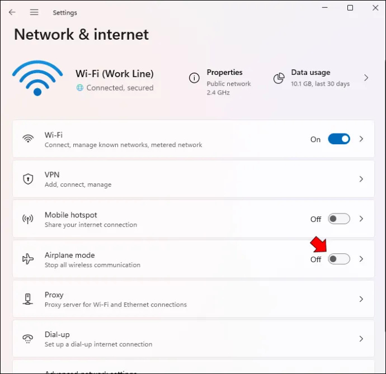
Task: Click the Dial-up telephone icon
Action: (x=28, y=339)
